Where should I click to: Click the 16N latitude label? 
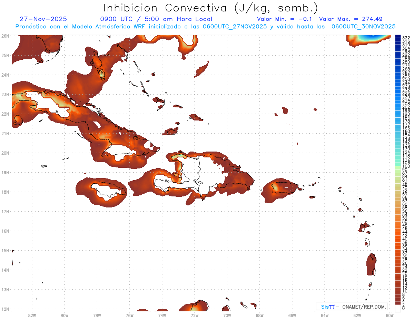pos(5,231)
